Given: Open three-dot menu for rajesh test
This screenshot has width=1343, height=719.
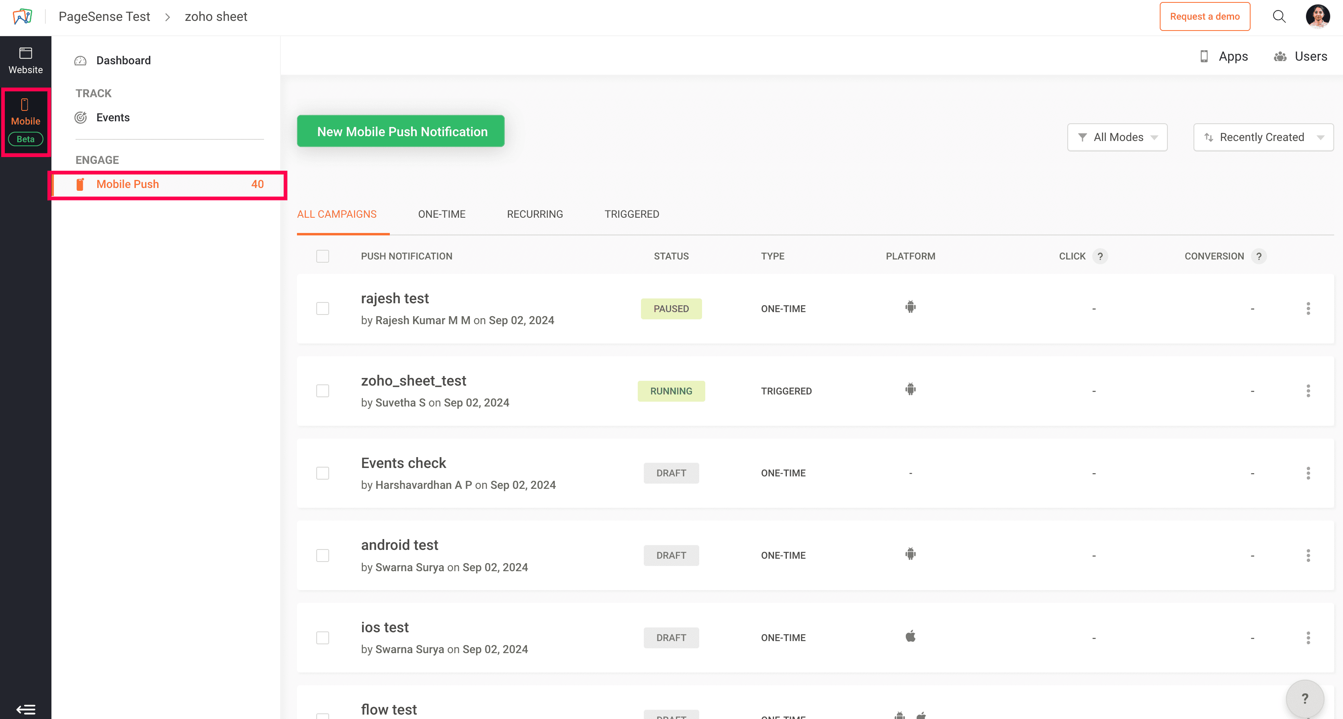Looking at the screenshot, I should (1308, 308).
